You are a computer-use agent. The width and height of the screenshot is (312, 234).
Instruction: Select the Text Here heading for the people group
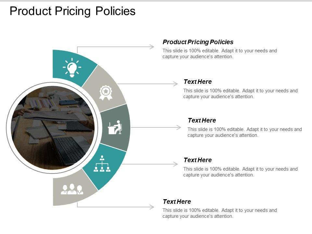(177, 201)
